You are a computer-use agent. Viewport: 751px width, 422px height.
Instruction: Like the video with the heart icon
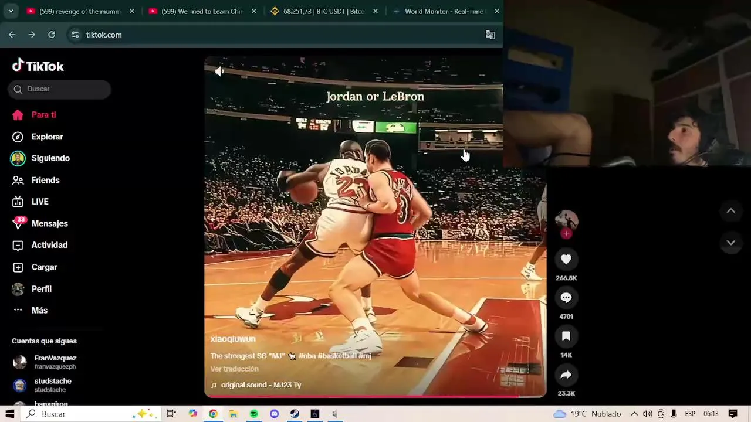pos(566,259)
